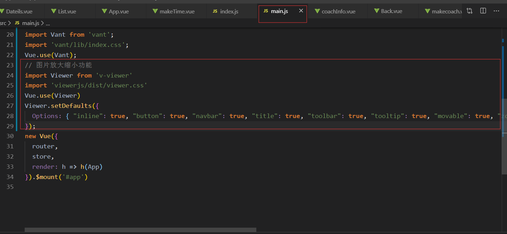507x234 pixels.
Task: Click the Open Changes compare icon
Action: (469, 11)
